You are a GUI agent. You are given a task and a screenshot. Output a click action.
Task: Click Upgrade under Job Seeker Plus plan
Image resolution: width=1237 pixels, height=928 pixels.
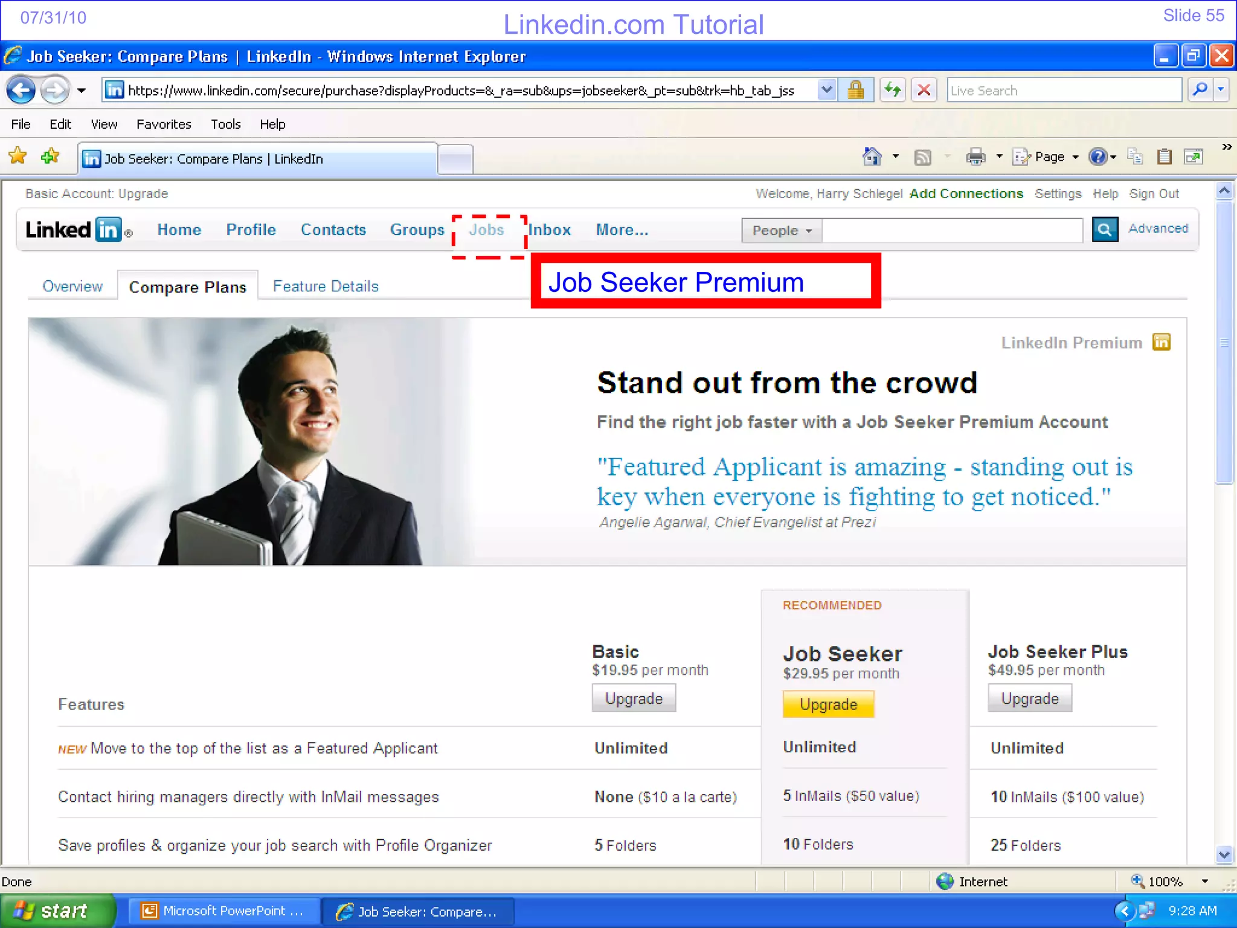pyautogui.click(x=1030, y=698)
